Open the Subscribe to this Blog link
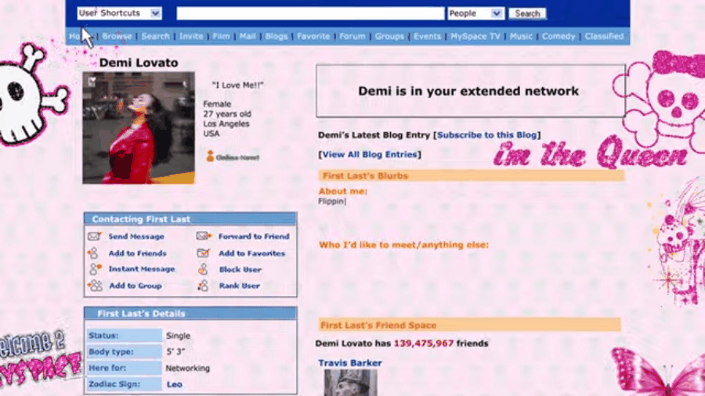Viewport: 705px width, 396px height. click(x=487, y=135)
